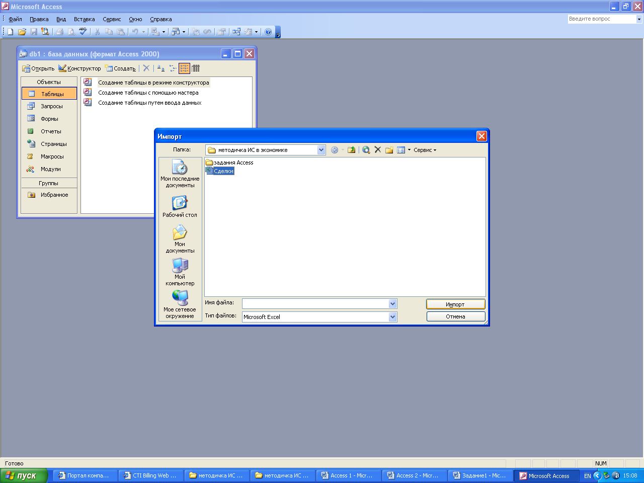644x483 pixels.
Task: Click the Объекты header bar
Action: [x=49, y=82]
